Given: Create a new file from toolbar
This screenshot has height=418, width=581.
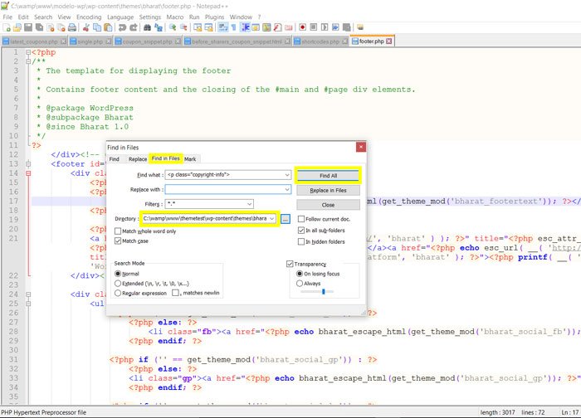Looking at the screenshot, I should tap(7, 27).
